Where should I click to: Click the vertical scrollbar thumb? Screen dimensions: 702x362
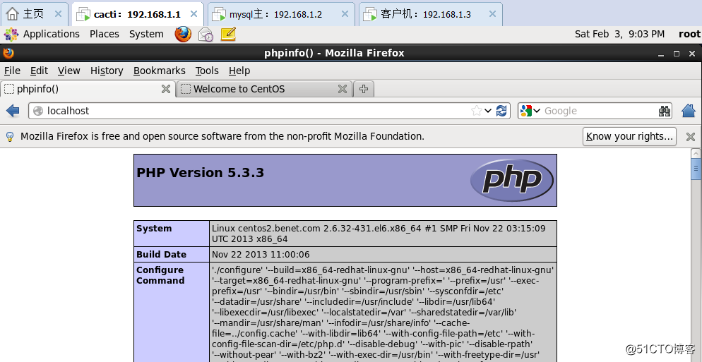[696, 169]
